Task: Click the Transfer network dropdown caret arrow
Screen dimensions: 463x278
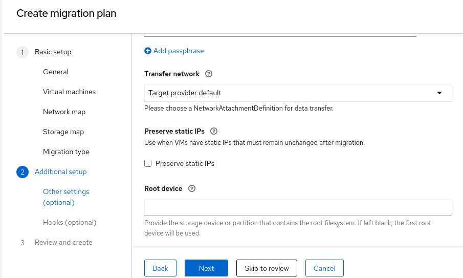Action: click(x=439, y=93)
